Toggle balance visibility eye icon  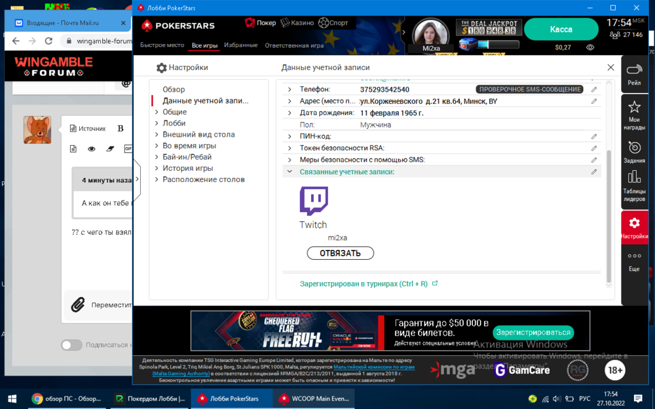pos(590,48)
